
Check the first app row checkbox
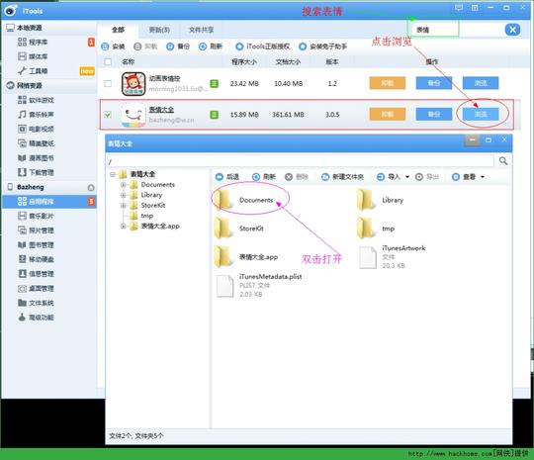108,83
